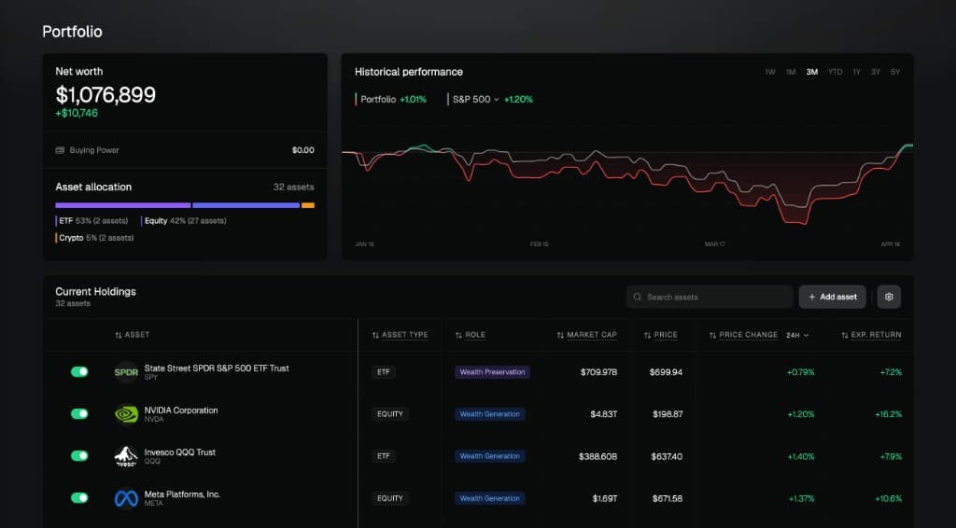
Task: Click the Portfolio +1.01% legend entry
Action: coord(391,99)
